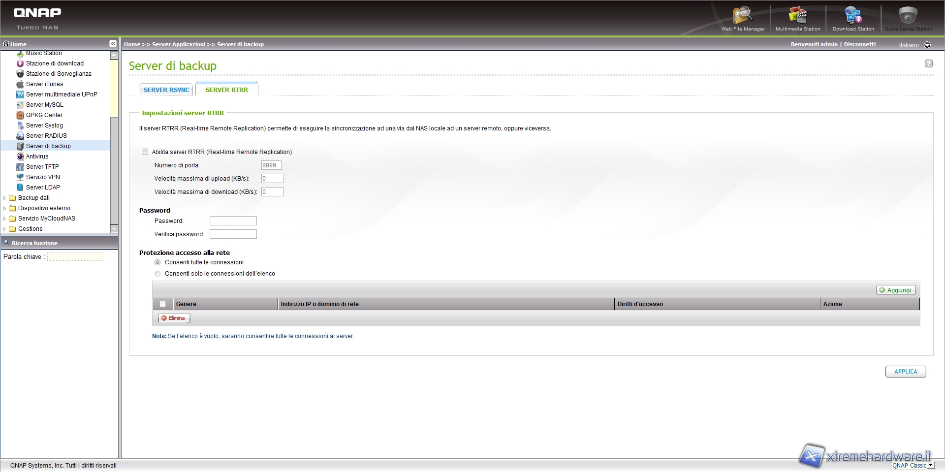The image size is (945, 472).
Task: Open the Italiano language dropdown
Action: point(927,45)
